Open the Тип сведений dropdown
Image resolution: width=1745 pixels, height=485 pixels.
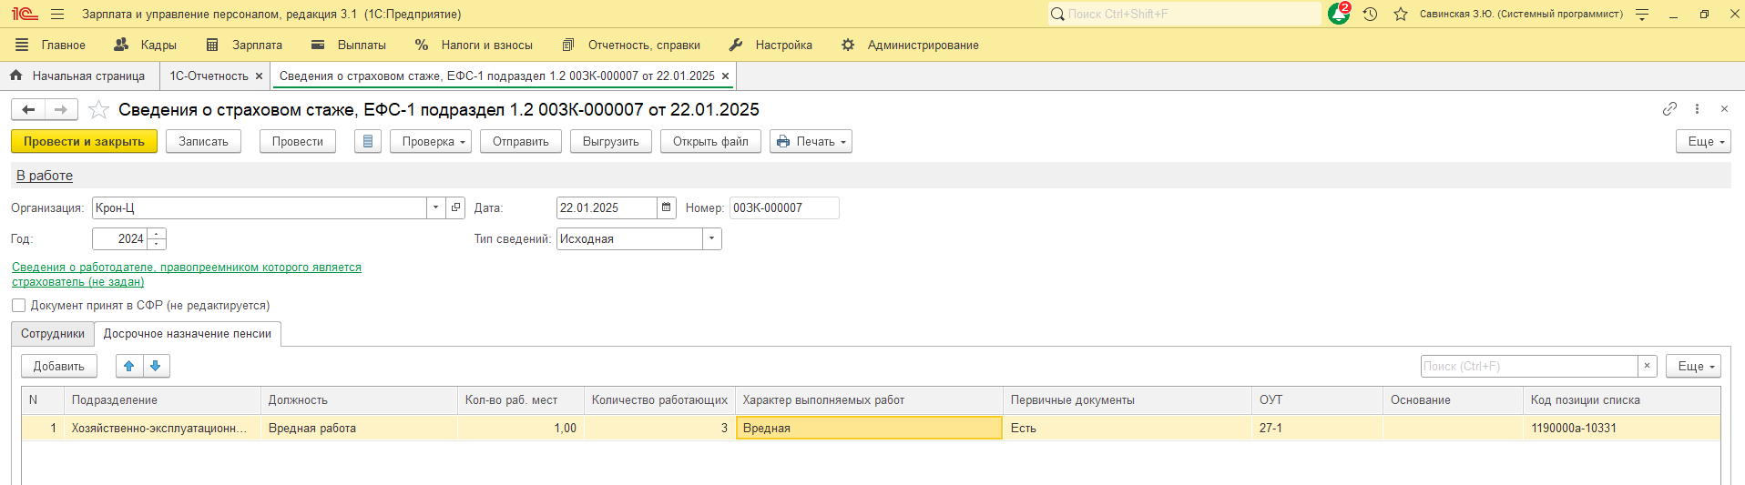click(x=711, y=239)
